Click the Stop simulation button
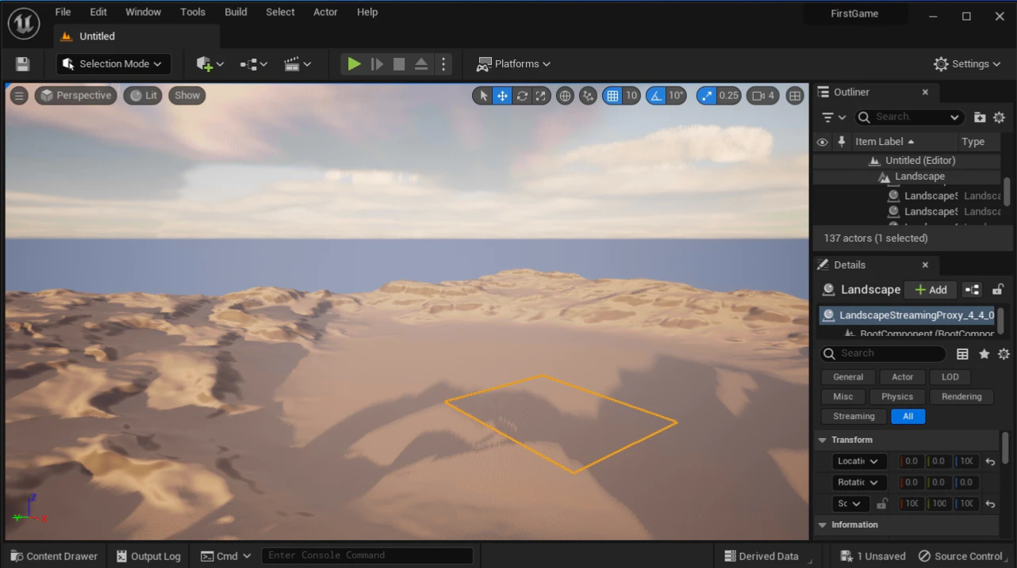The height and width of the screenshot is (568, 1017). (x=399, y=64)
